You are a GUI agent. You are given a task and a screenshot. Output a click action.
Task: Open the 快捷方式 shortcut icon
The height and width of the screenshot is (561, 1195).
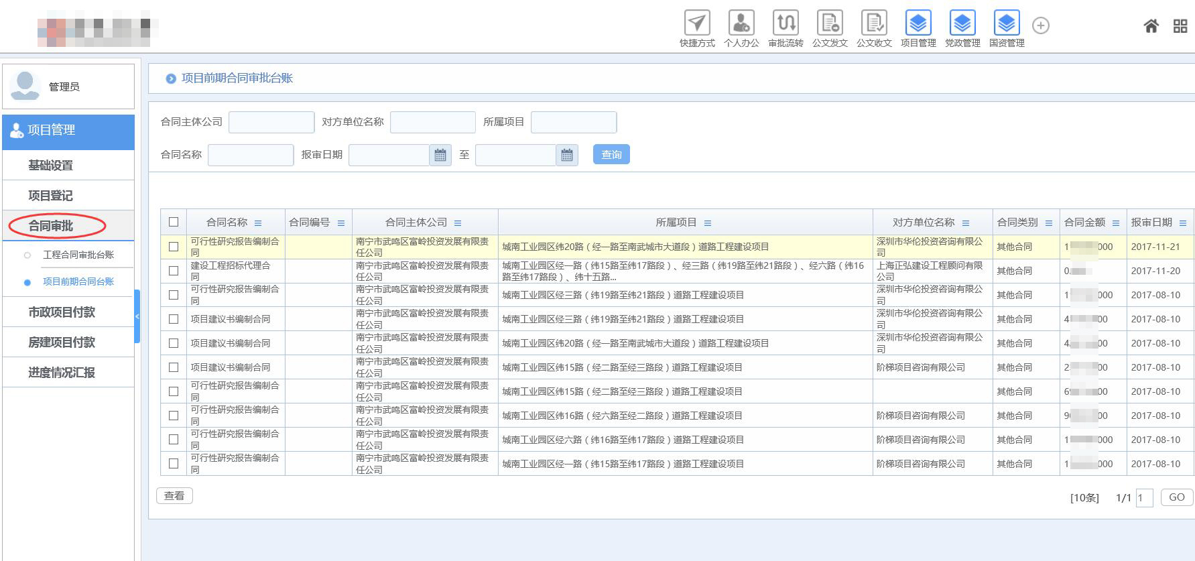click(697, 23)
